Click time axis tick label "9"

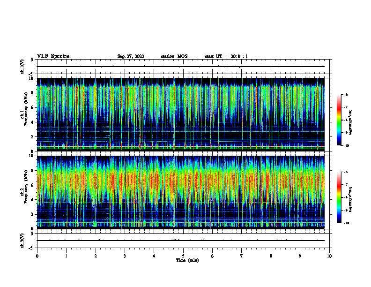pos(300,256)
